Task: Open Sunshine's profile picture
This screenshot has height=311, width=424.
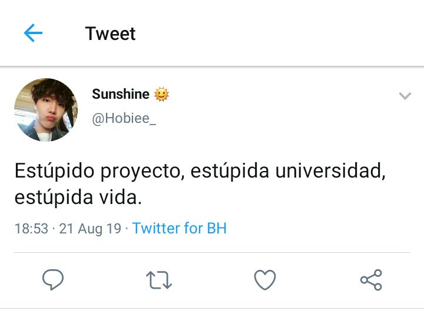Action: [46, 110]
